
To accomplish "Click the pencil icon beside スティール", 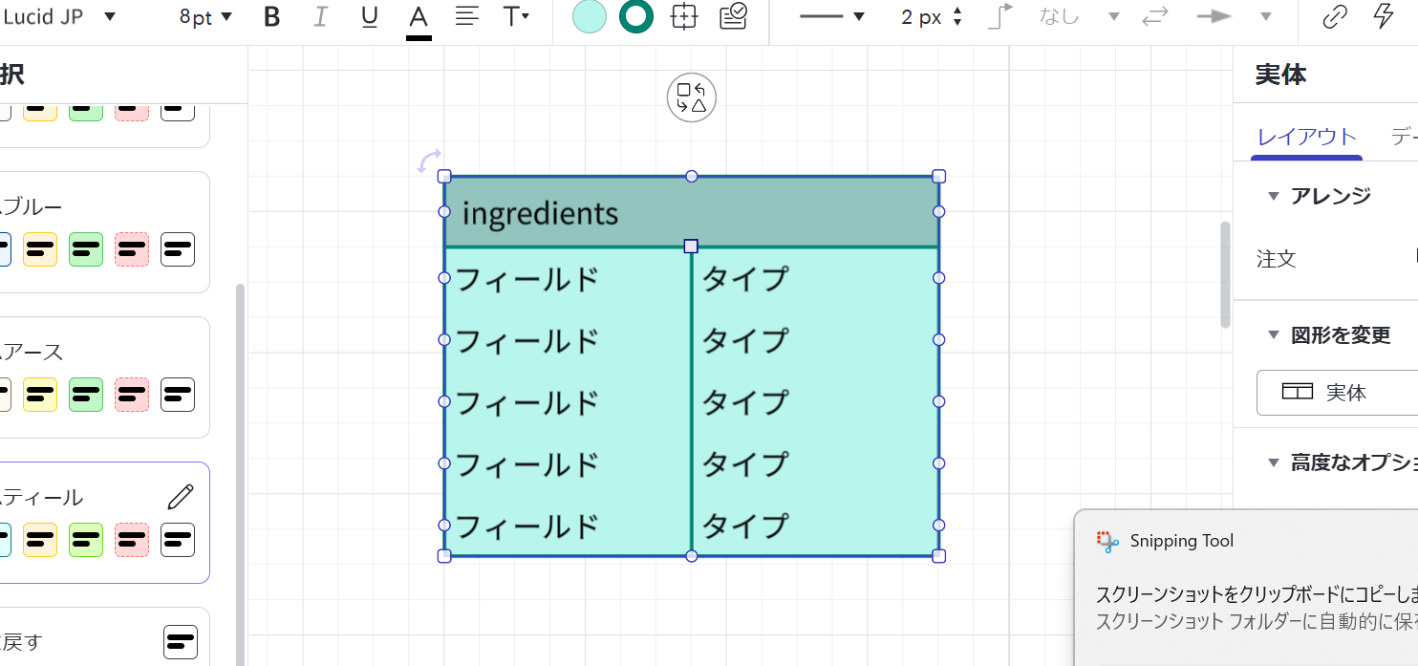I will [x=178, y=495].
